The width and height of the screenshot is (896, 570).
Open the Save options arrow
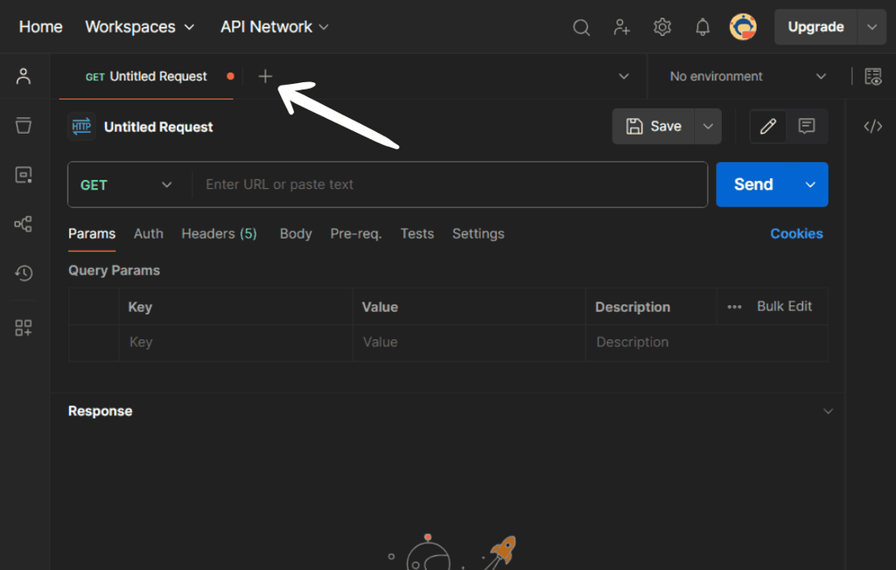[708, 126]
